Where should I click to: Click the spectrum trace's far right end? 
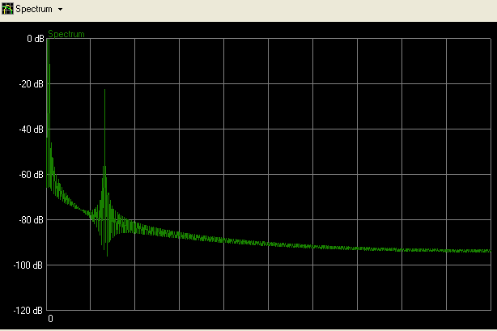(490, 251)
